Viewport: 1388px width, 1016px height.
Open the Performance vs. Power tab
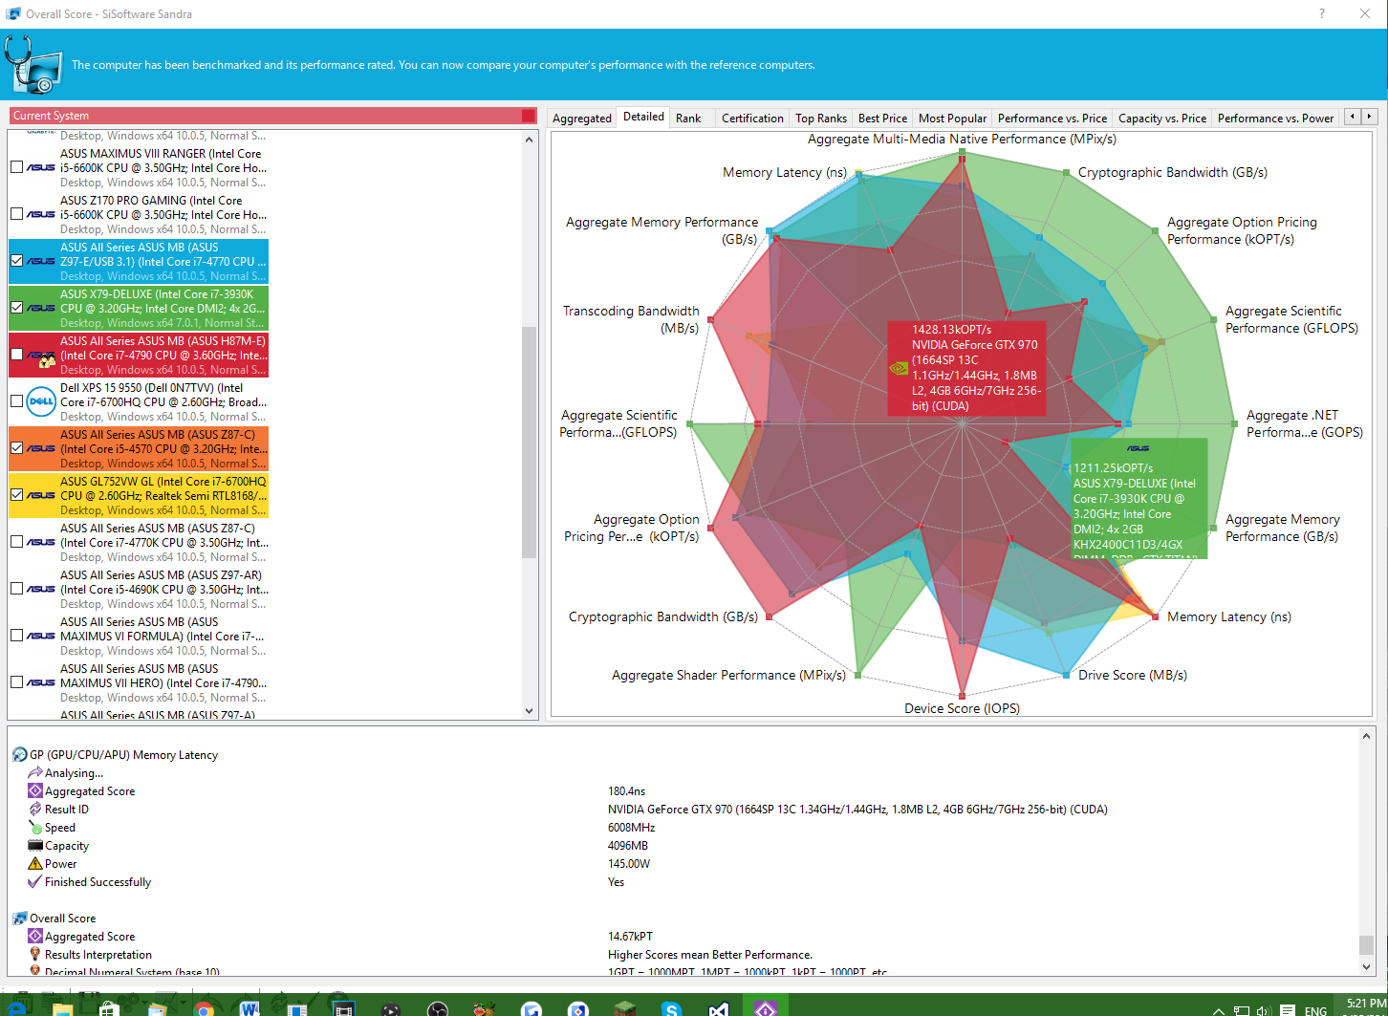click(1276, 119)
